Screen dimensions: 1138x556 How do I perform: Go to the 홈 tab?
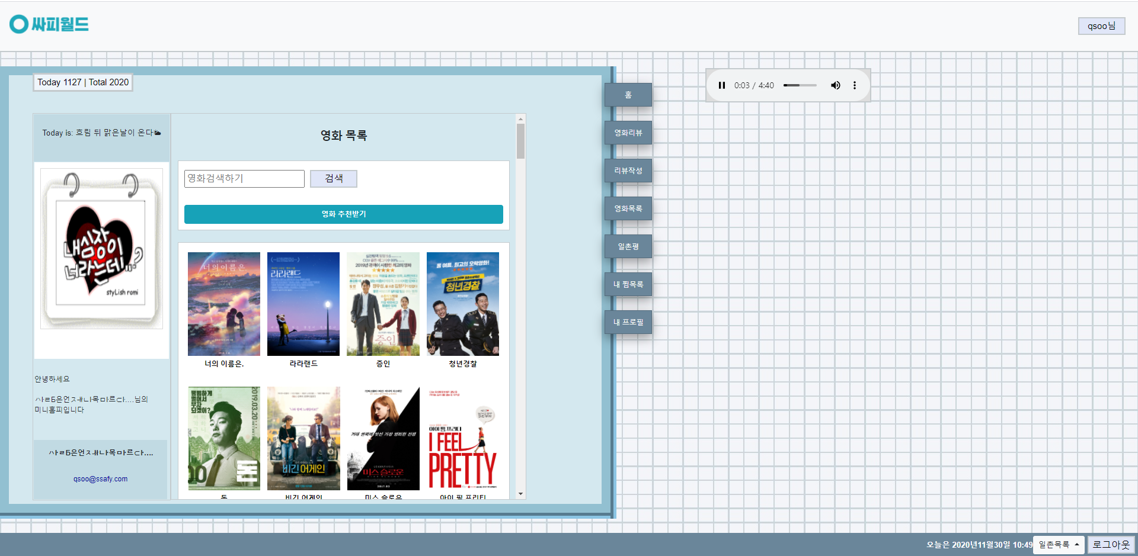tap(628, 95)
